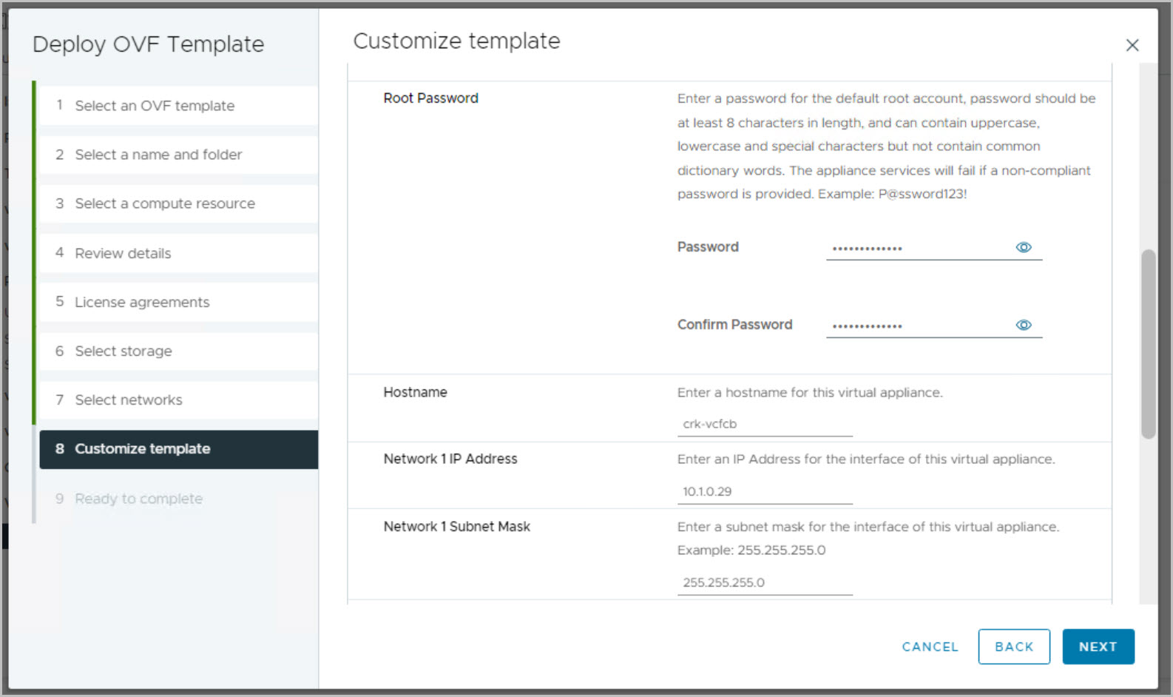The image size is (1173, 697).
Task: Click the Ready to complete step
Action: pos(138,499)
